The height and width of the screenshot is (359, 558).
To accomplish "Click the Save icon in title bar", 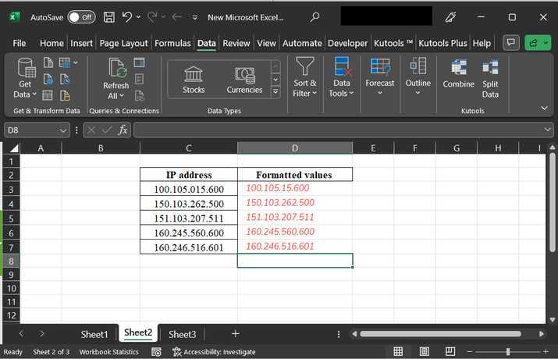I will click(x=109, y=16).
